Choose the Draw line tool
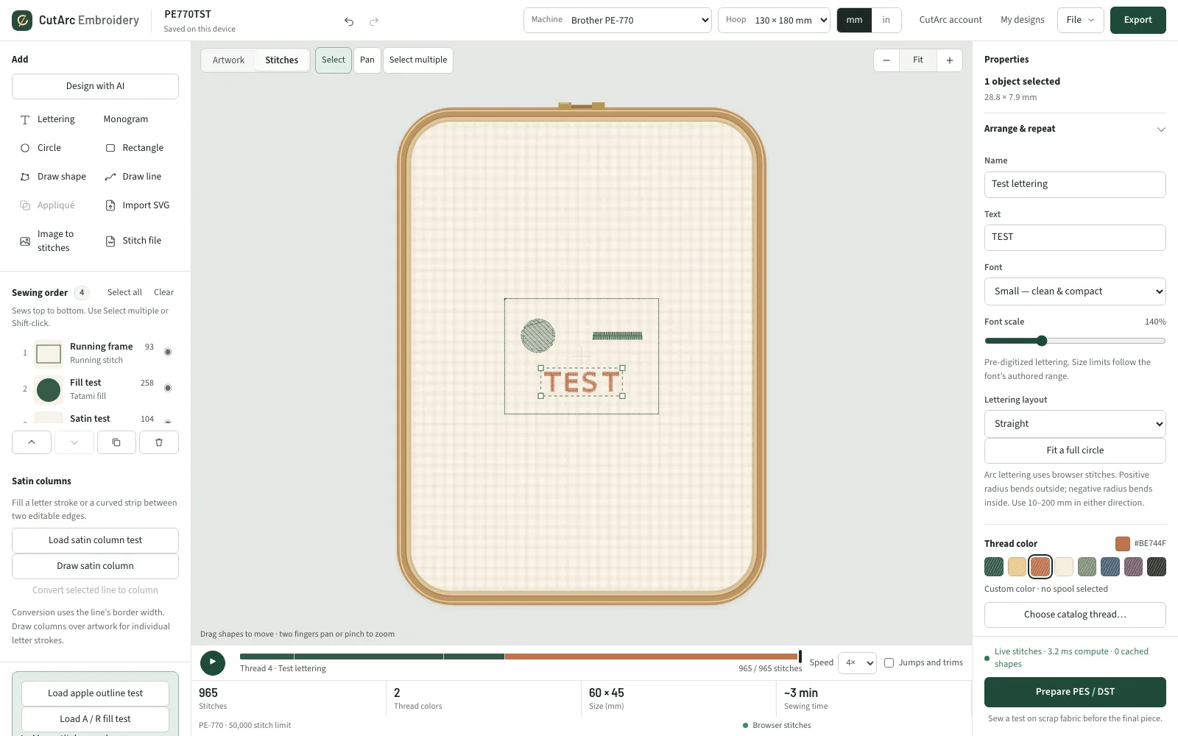Viewport: 1178px width, 736px height. (x=133, y=177)
